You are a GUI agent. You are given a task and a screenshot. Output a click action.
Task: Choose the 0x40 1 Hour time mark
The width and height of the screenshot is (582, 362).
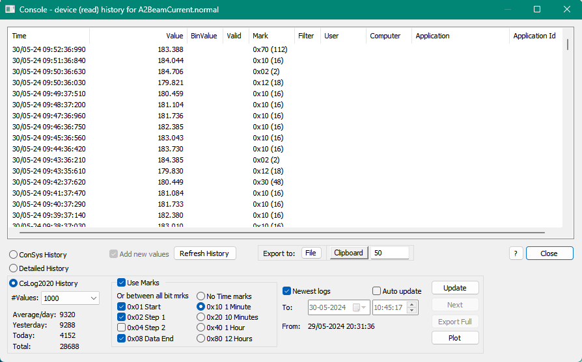(201, 328)
